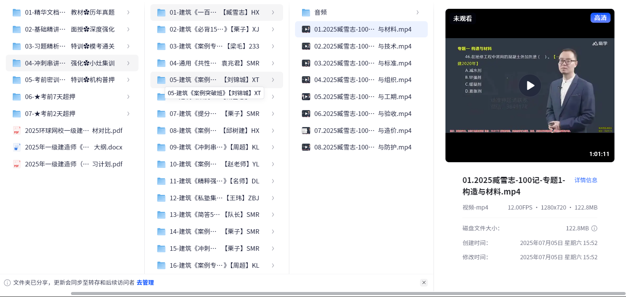Click video icon of 03.2025臧雪志 与标准.mp4
The image size is (626, 297).
pyautogui.click(x=306, y=63)
